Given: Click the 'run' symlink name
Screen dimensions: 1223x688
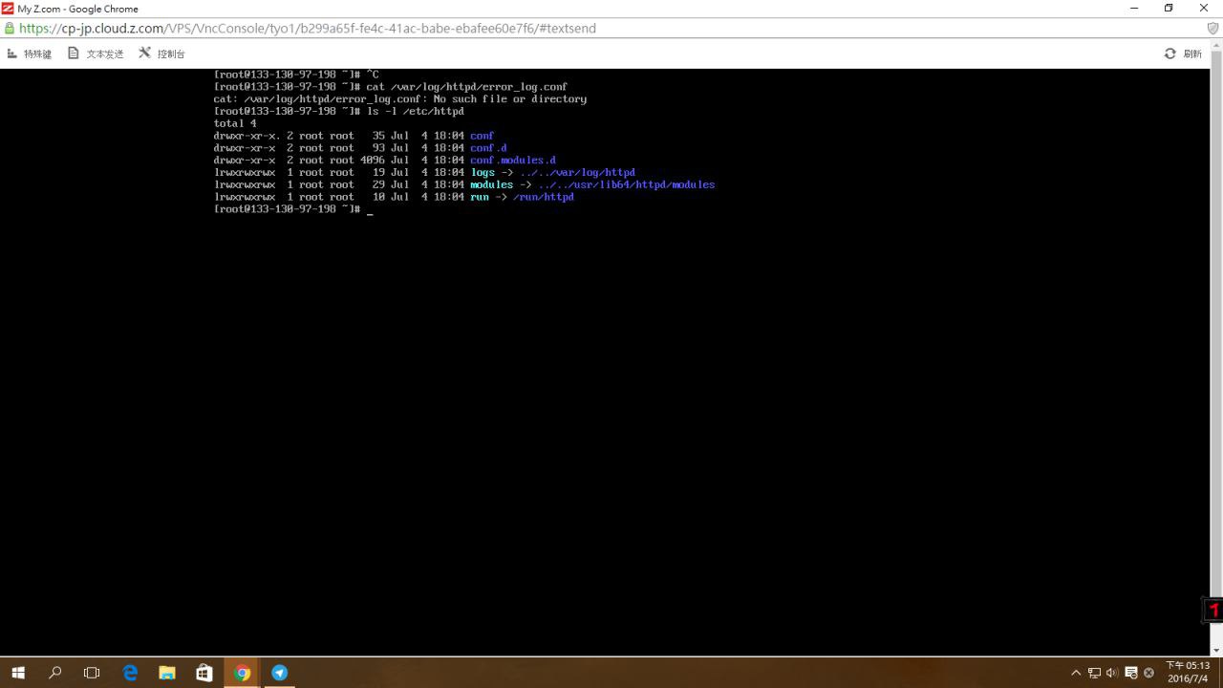Looking at the screenshot, I should 479,197.
